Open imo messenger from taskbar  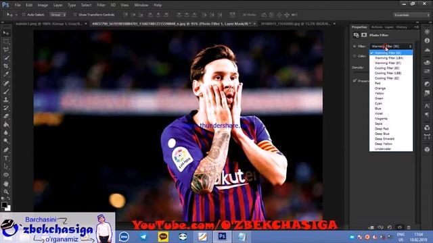124,237
